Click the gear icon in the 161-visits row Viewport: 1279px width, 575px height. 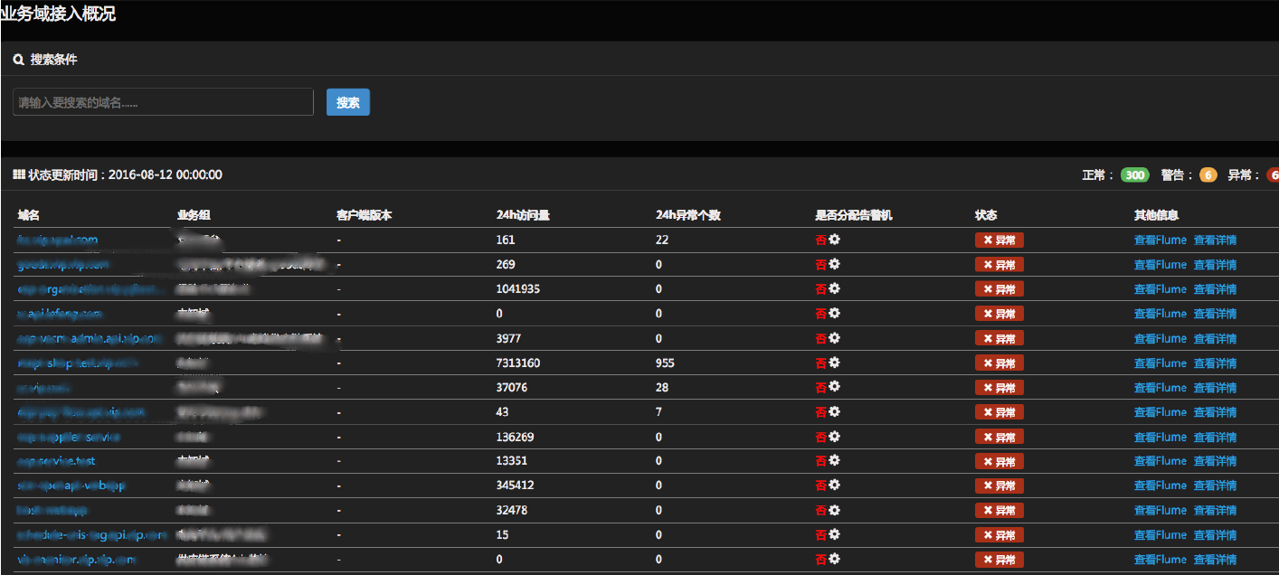click(834, 240)
